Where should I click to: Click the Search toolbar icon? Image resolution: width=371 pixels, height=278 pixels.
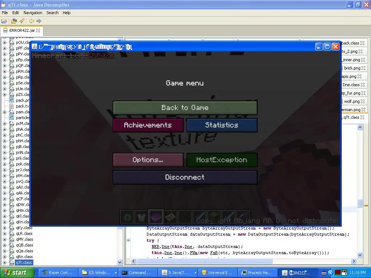[21, 21]
